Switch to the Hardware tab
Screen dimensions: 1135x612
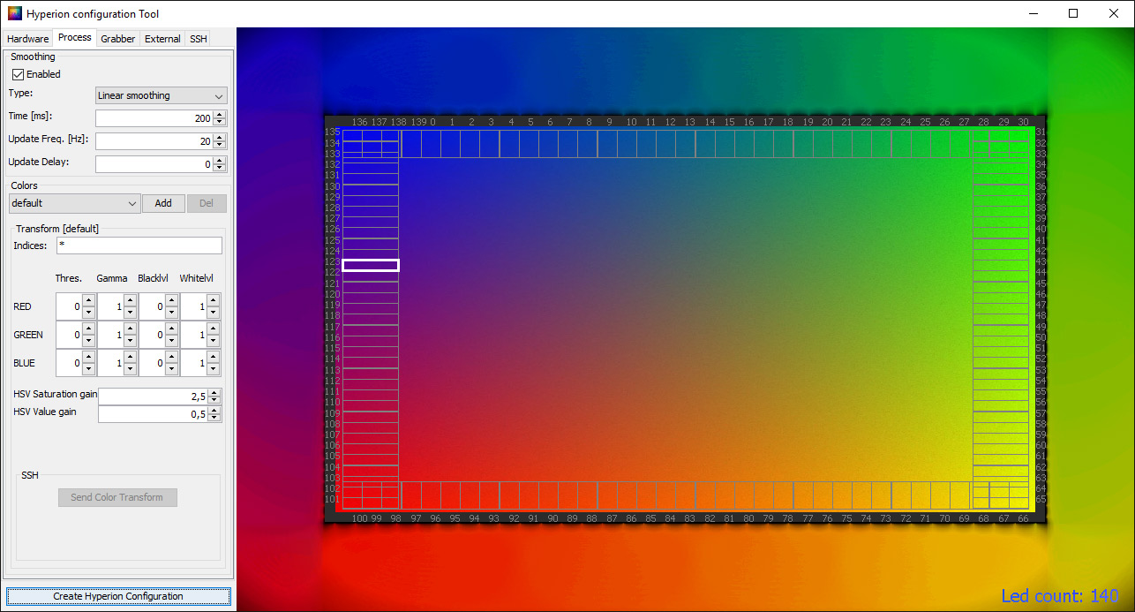pos(28,39)
